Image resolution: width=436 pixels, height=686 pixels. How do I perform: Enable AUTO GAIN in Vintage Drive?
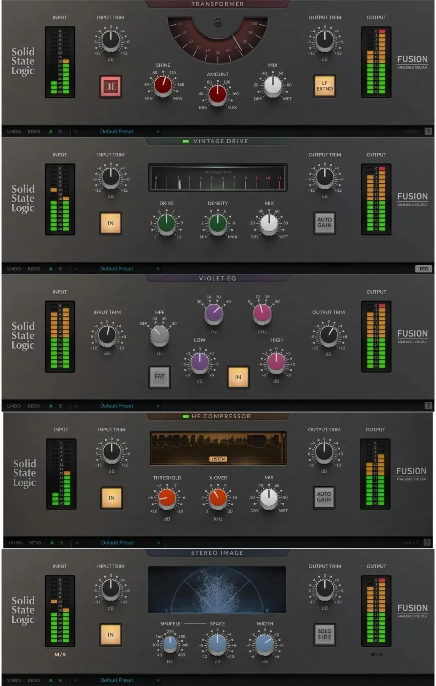point(325,223)
